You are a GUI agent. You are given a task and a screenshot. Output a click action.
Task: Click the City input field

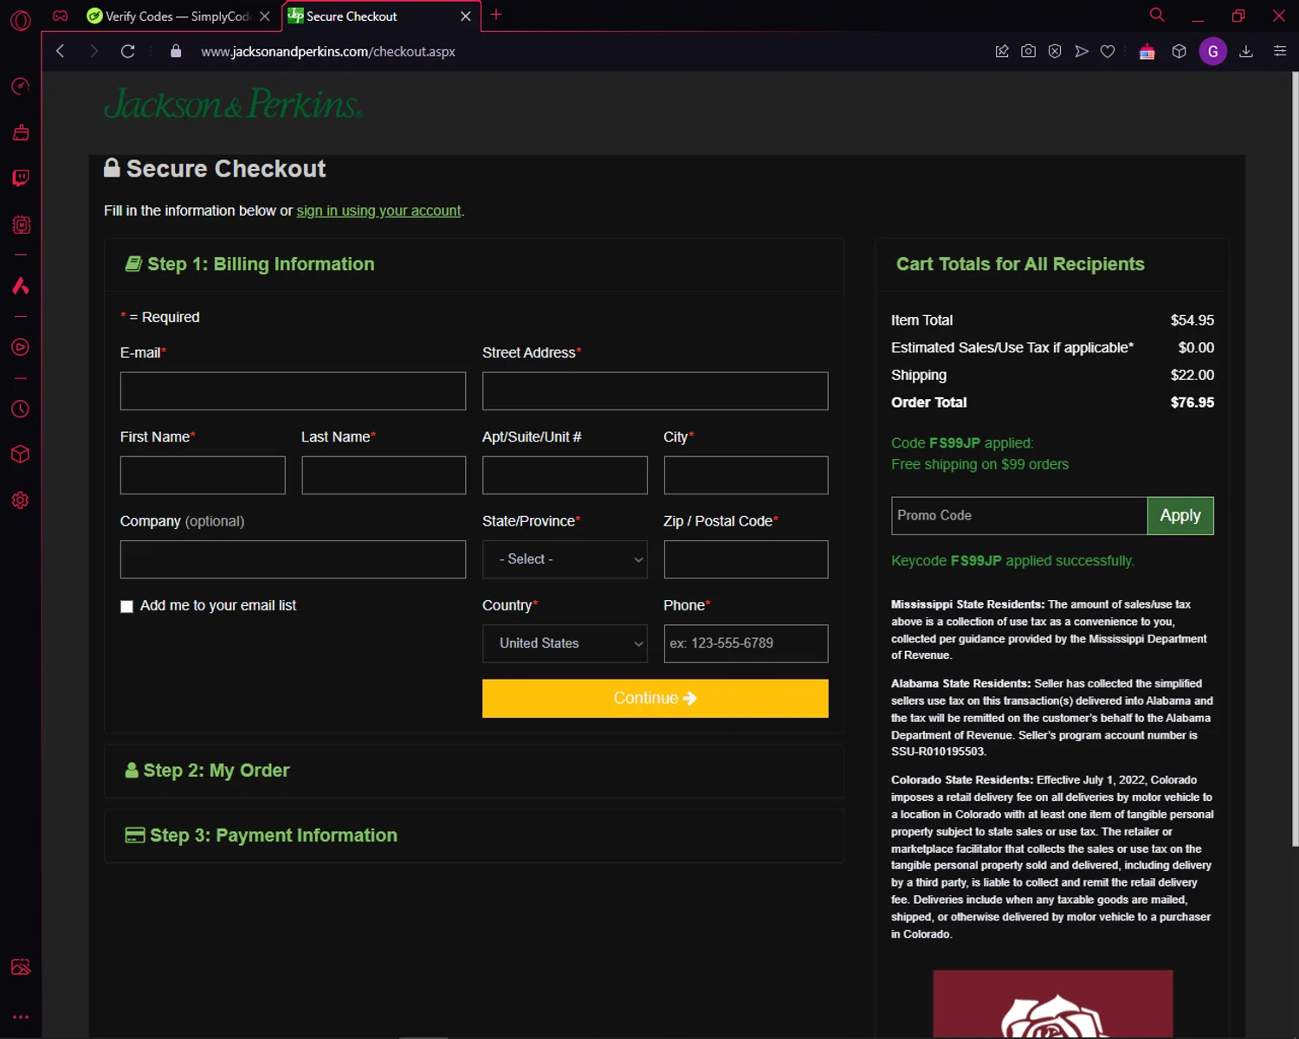(x=746, y=475)
